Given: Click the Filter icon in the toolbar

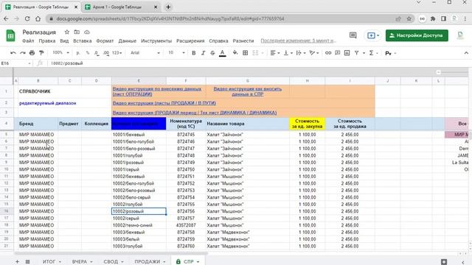Looking at the screenshot, I should pos(356,53).
